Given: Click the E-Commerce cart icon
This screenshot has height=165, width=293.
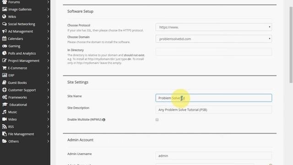Looking at the screenshot, I should (x=4, y=68).
